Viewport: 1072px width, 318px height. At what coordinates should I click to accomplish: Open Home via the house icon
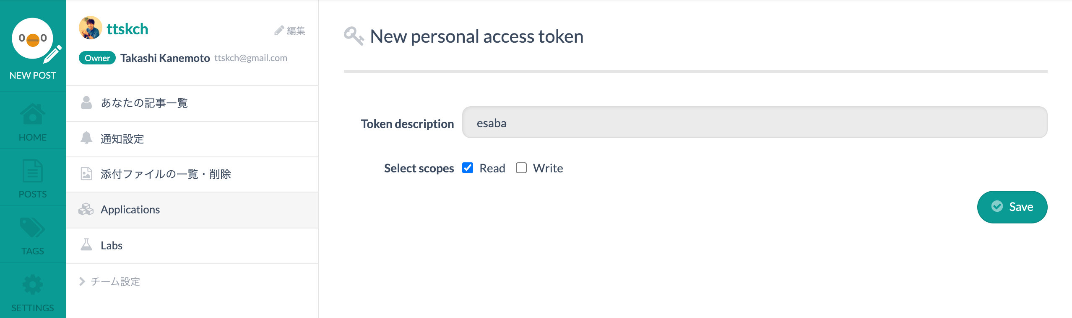(33, 114)
